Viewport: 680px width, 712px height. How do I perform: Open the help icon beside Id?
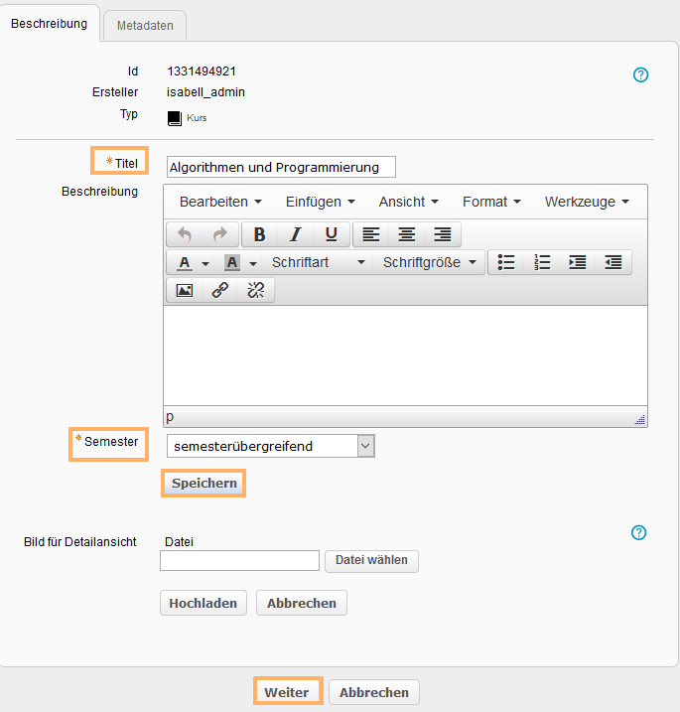(x=640, y=74)
